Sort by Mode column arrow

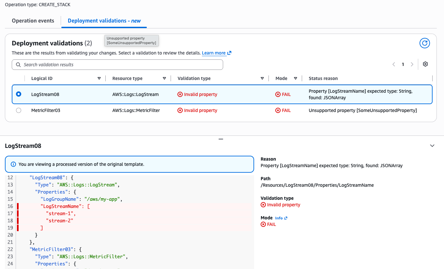click(296, 78)
